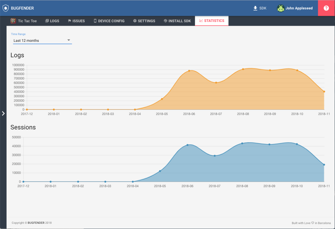Switch to the Tic Tac Toe project tab
The height and width of the screenshot is (229, 335).
[24, 21]
